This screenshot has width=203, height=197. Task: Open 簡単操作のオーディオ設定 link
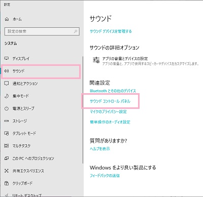[x=110, y=122]
